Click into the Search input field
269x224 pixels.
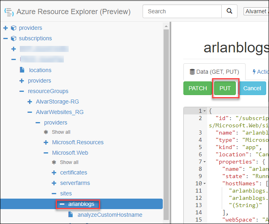(x=182, y=11)
